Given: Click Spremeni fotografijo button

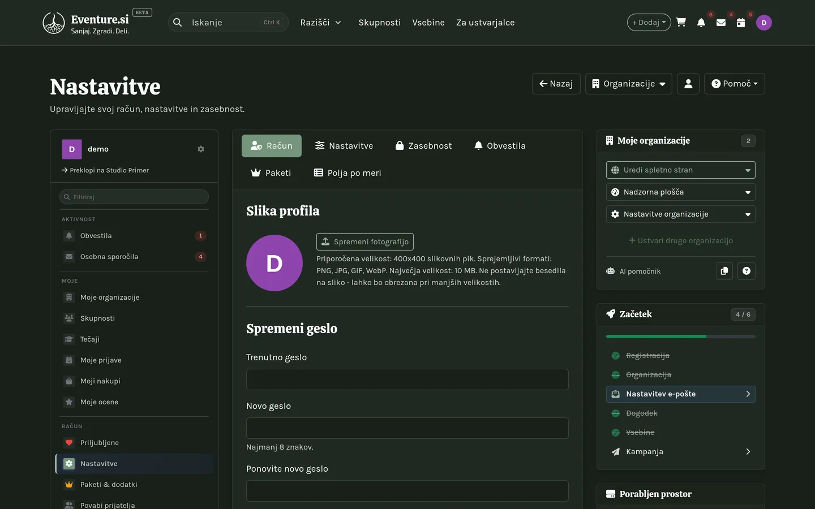Looking at the screenshot, I should [365, 241].
